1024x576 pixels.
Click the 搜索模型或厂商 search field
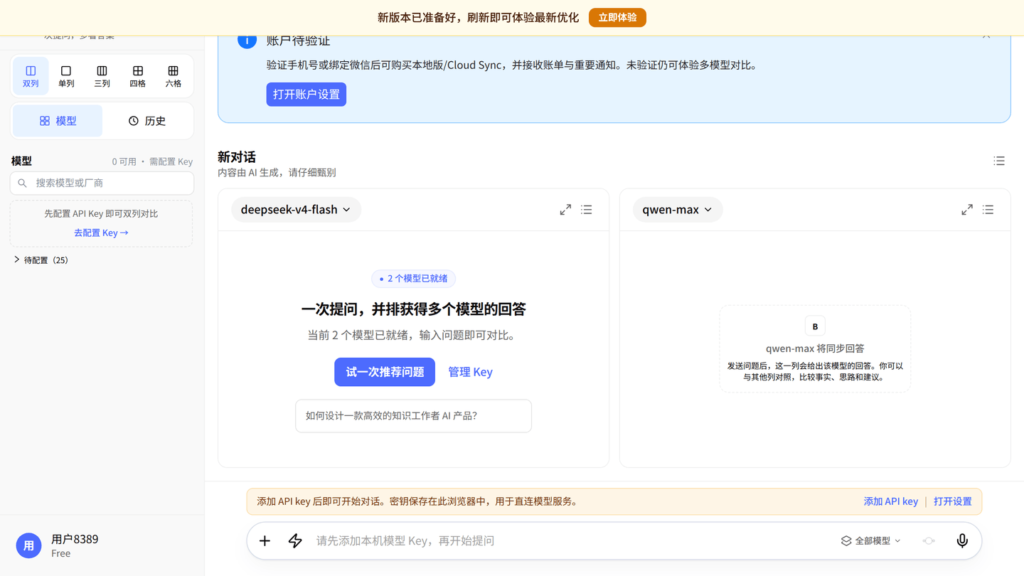102,183
